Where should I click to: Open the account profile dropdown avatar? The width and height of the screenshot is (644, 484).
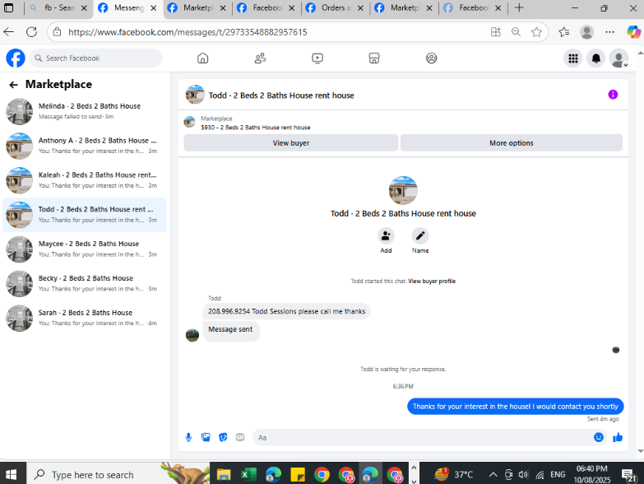pyautogui.click(x=619, y=58)
